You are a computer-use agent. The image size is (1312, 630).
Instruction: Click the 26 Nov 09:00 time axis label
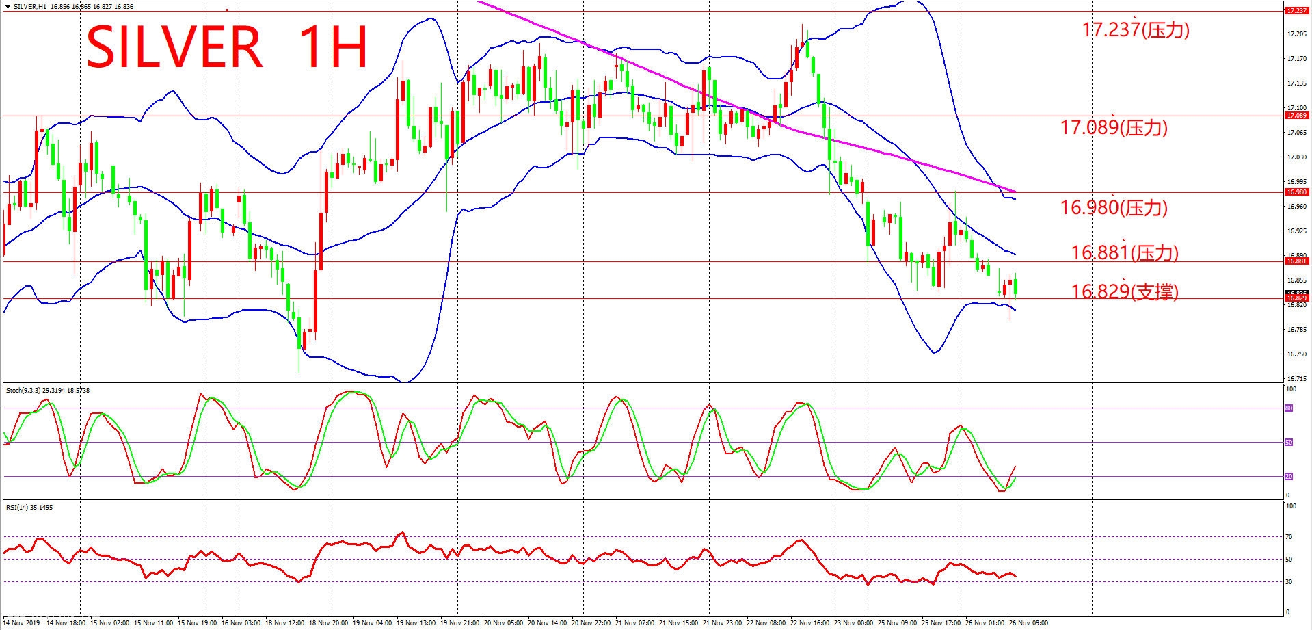[1028, 623]
